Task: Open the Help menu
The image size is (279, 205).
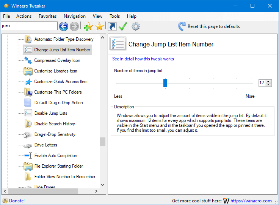Action: [132, 16]
